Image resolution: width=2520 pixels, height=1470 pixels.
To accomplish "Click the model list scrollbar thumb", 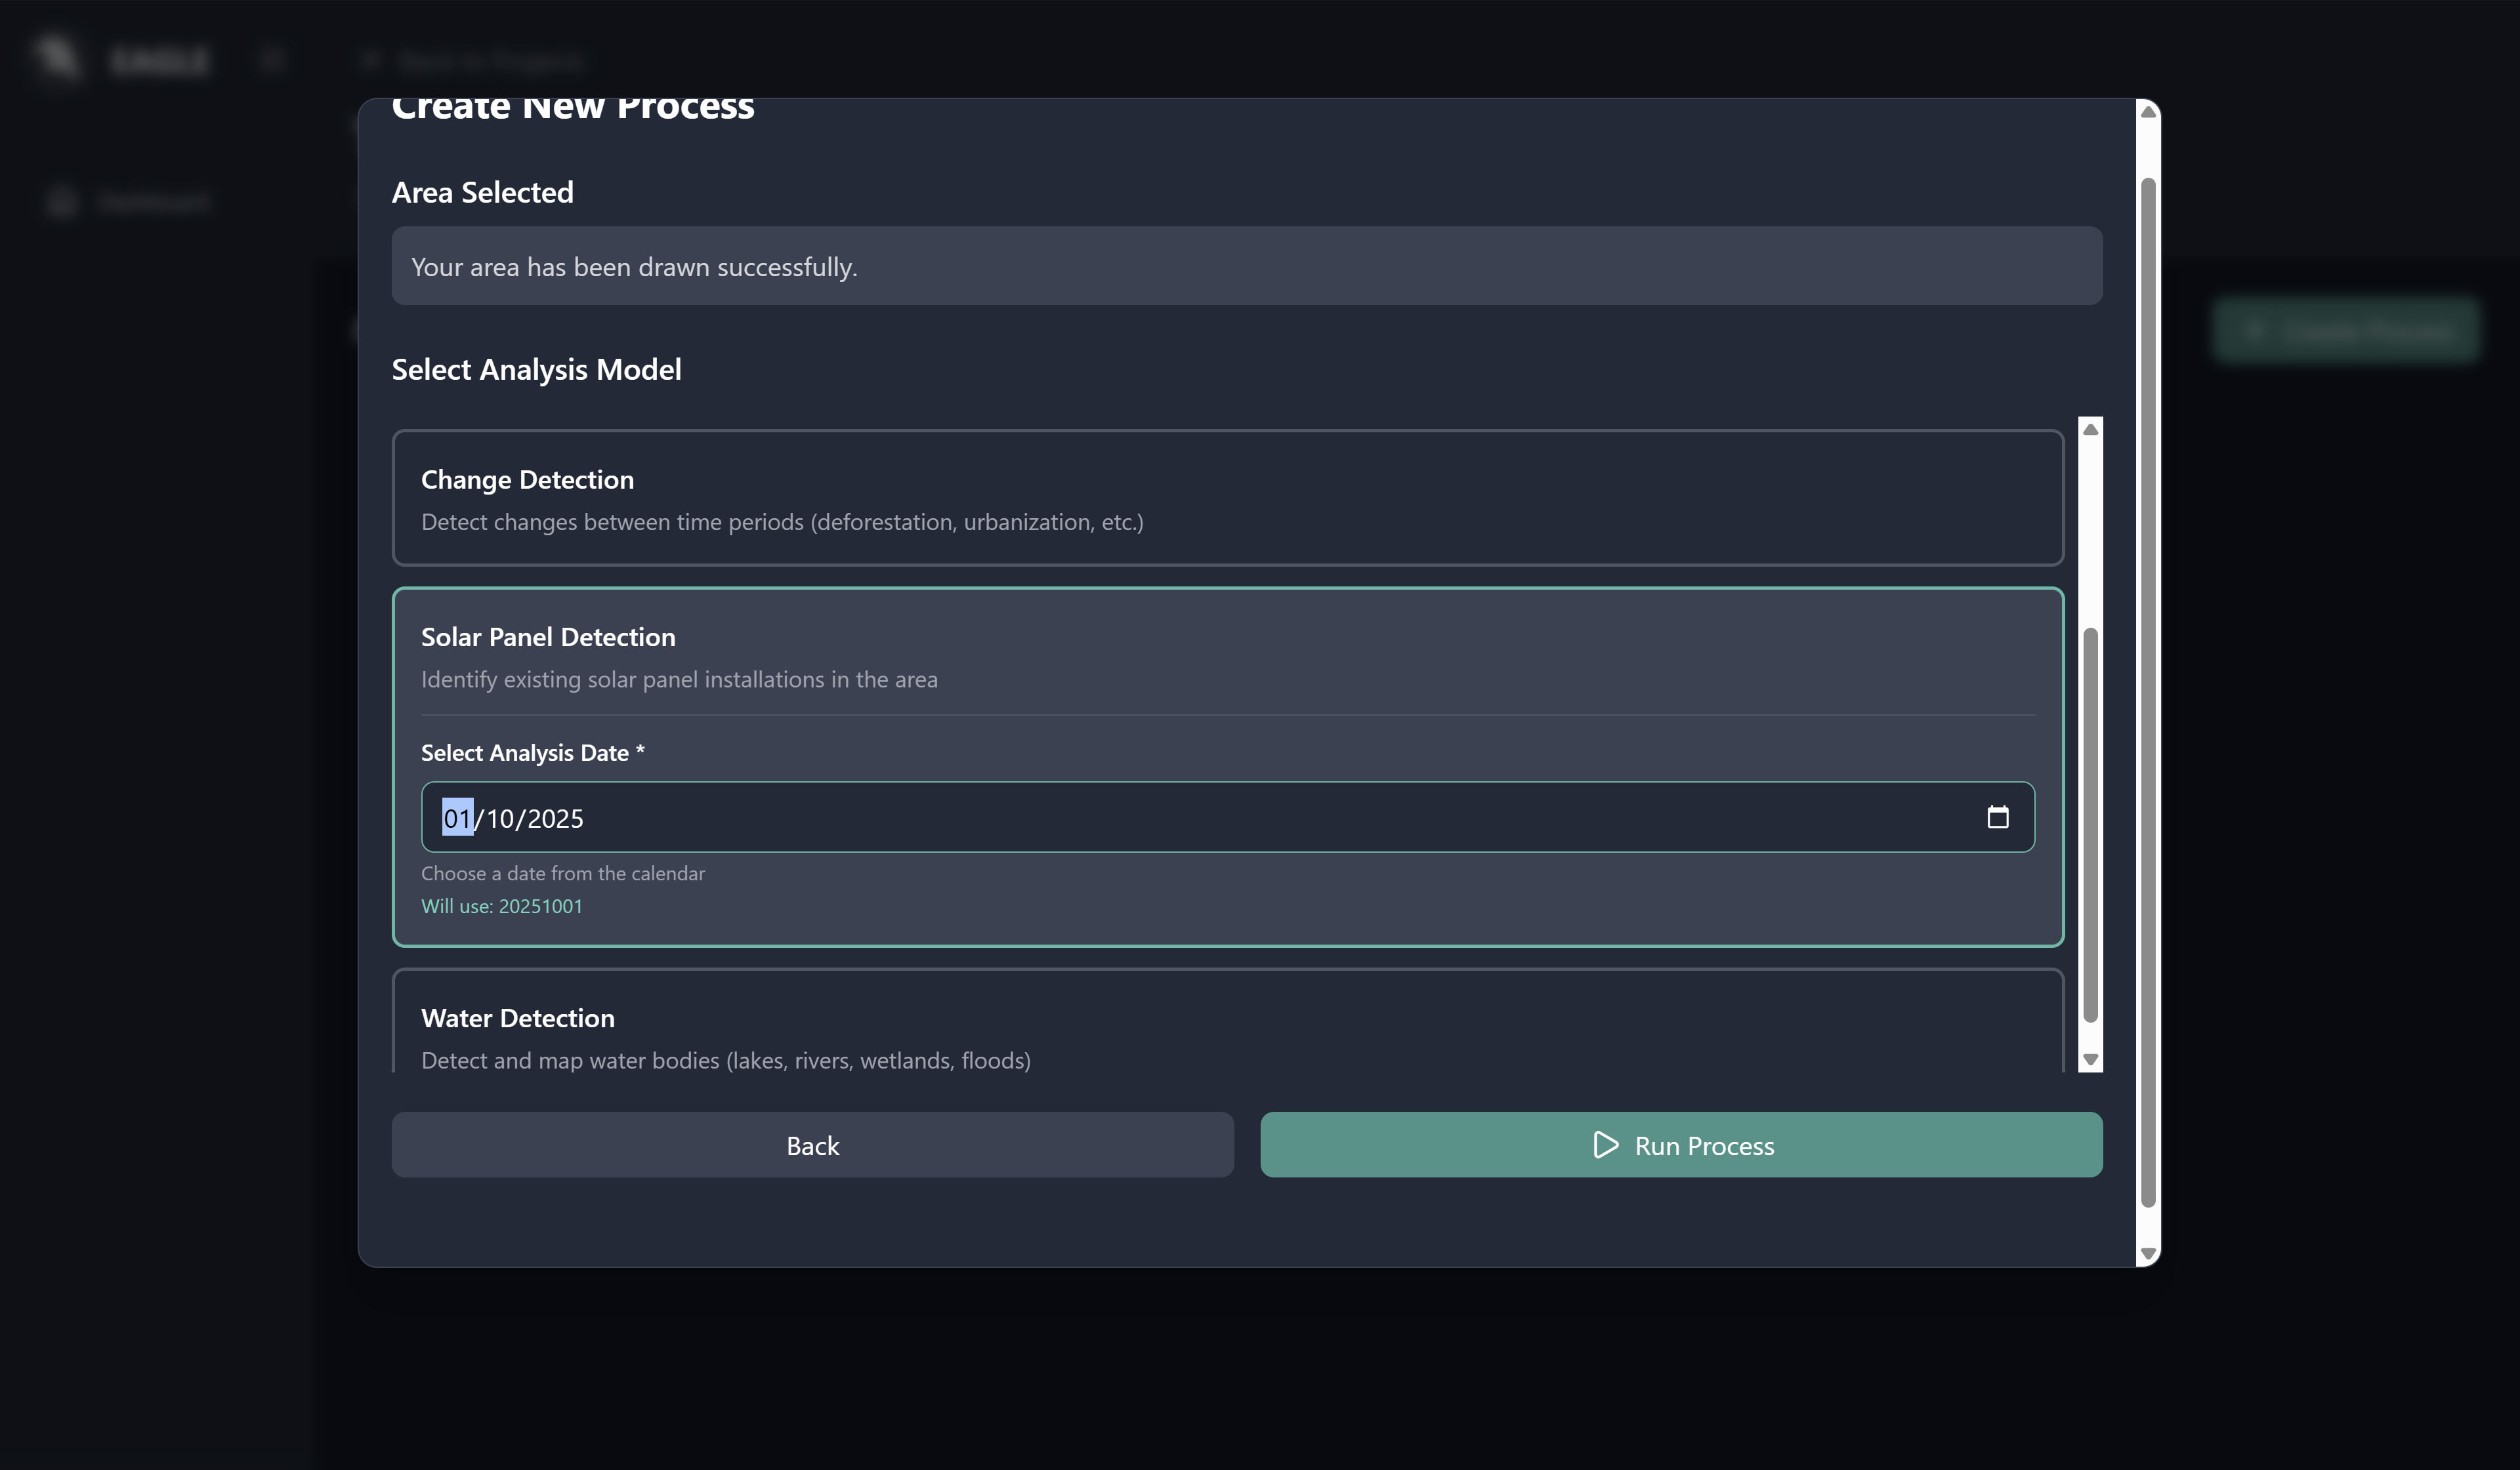I will [2090, 825].
